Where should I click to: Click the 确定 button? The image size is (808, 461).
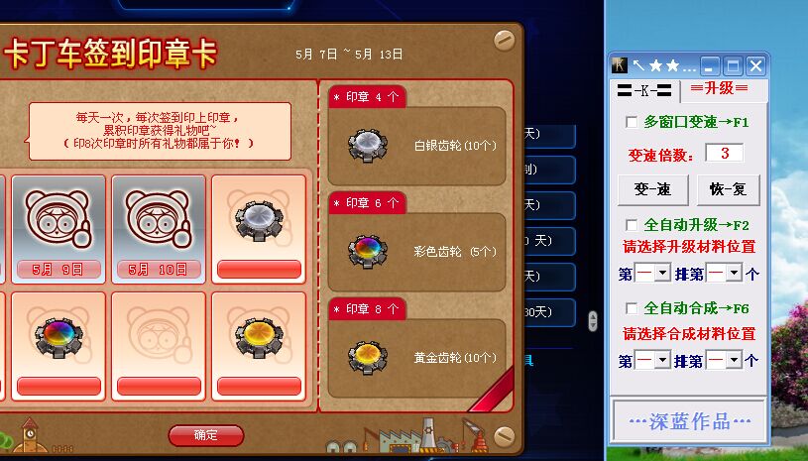click(x=206, y=435)
